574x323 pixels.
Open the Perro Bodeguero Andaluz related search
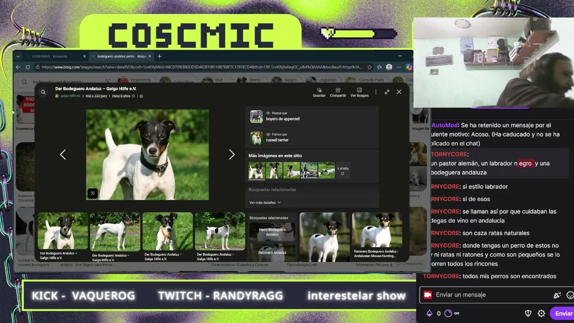click(x=272, y=232)
